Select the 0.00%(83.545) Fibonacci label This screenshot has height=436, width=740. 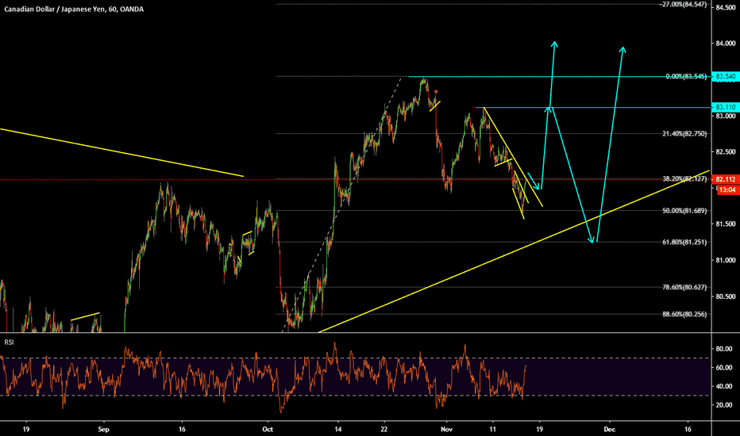[686, 76]
